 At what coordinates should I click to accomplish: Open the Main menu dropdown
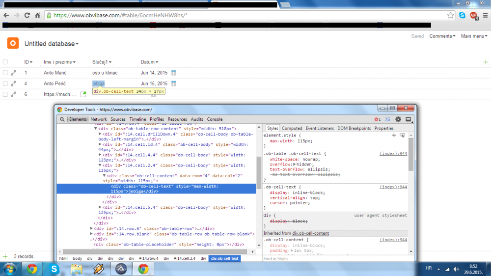[473, 36]
